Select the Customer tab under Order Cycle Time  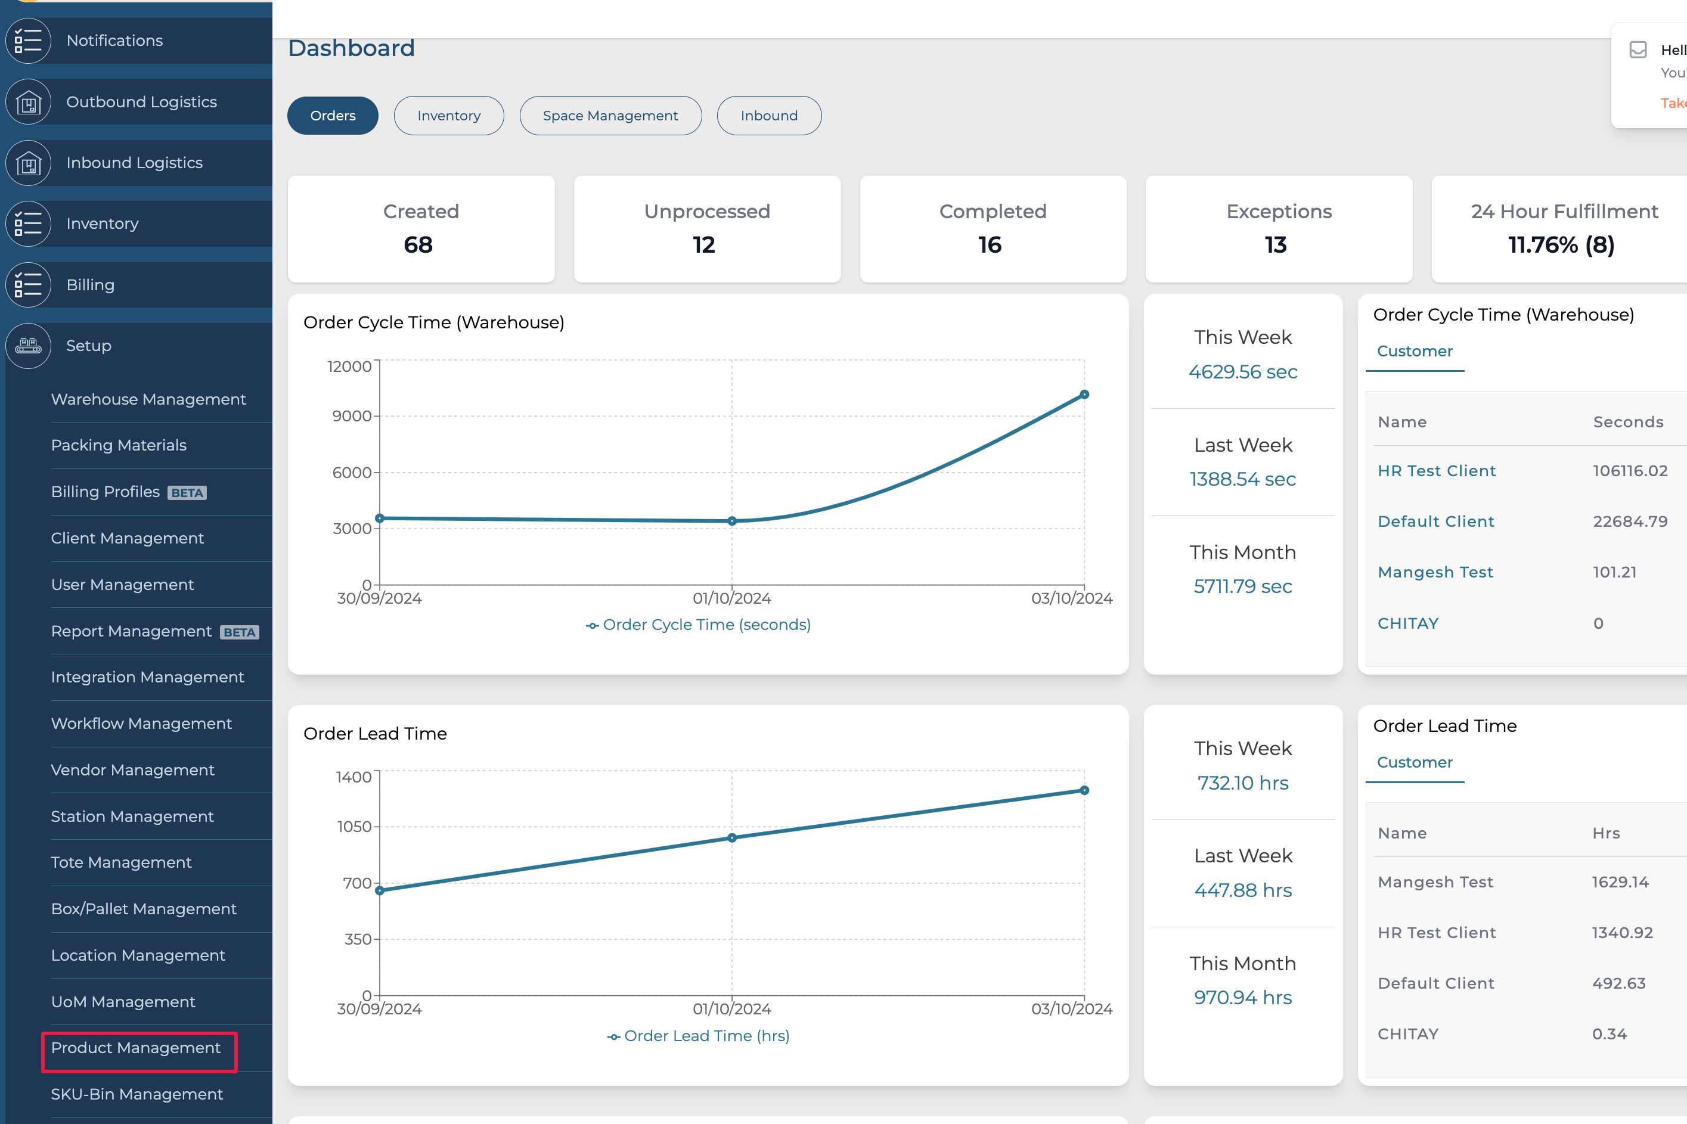tap(1415, 351)
